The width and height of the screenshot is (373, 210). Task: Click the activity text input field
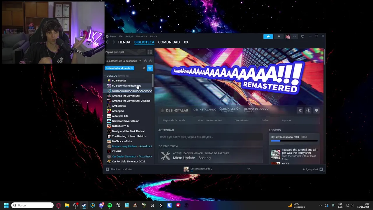(x=210, y=137)
